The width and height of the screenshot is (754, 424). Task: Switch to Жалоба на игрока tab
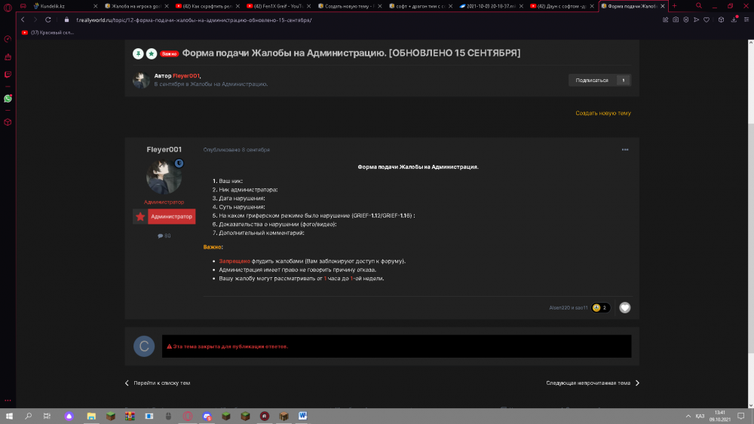pyautogui.click(x=136, y=6)
